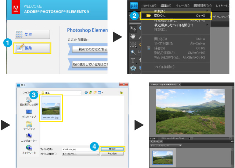
Task: Click the ファイル名(N) input field
Action: tap(80, 149)
